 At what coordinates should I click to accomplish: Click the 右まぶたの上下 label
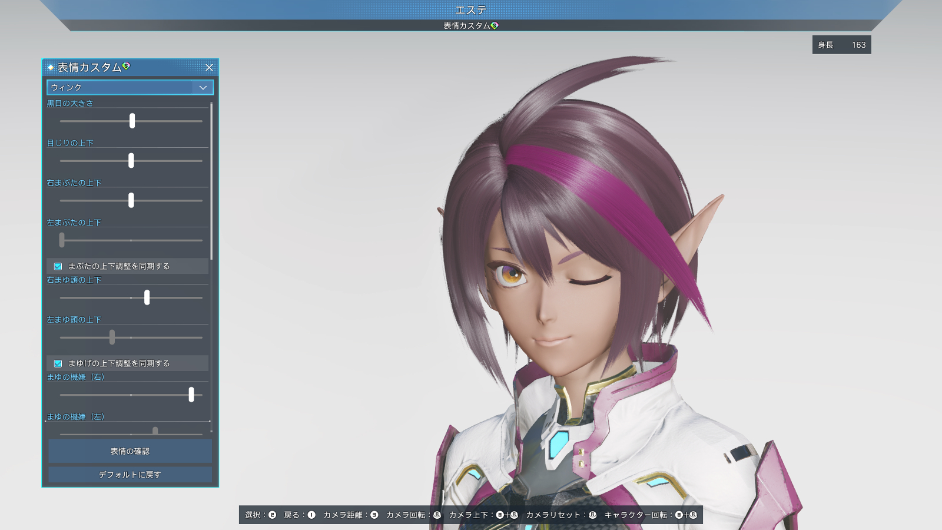pyautogui.click(x=74, y=183)
